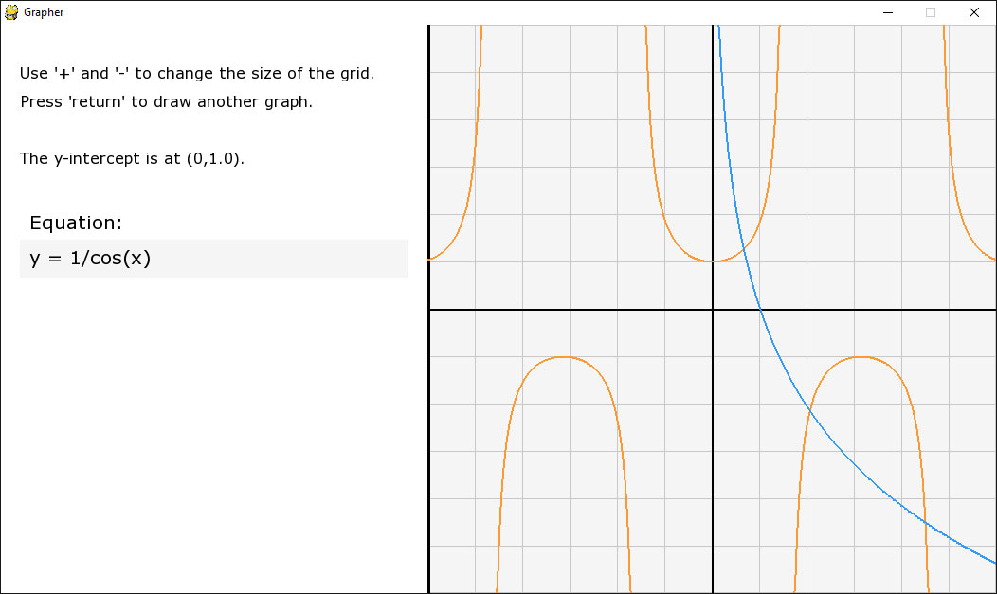Viewport: 997px width, 594px height.
Task: Click the thick left border of graph
Action: pyautogui.click(x=429, y=309)
